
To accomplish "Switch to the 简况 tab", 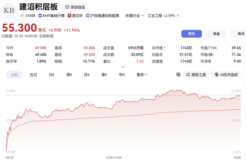I will coord(239,34).
